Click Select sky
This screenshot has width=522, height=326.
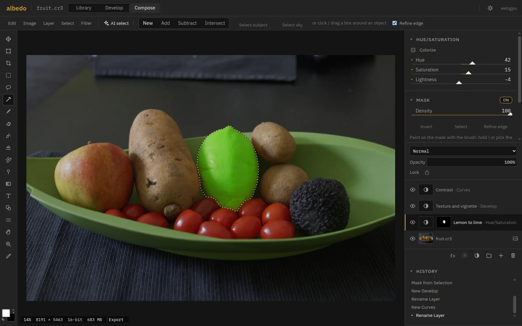tap(292, 25)
